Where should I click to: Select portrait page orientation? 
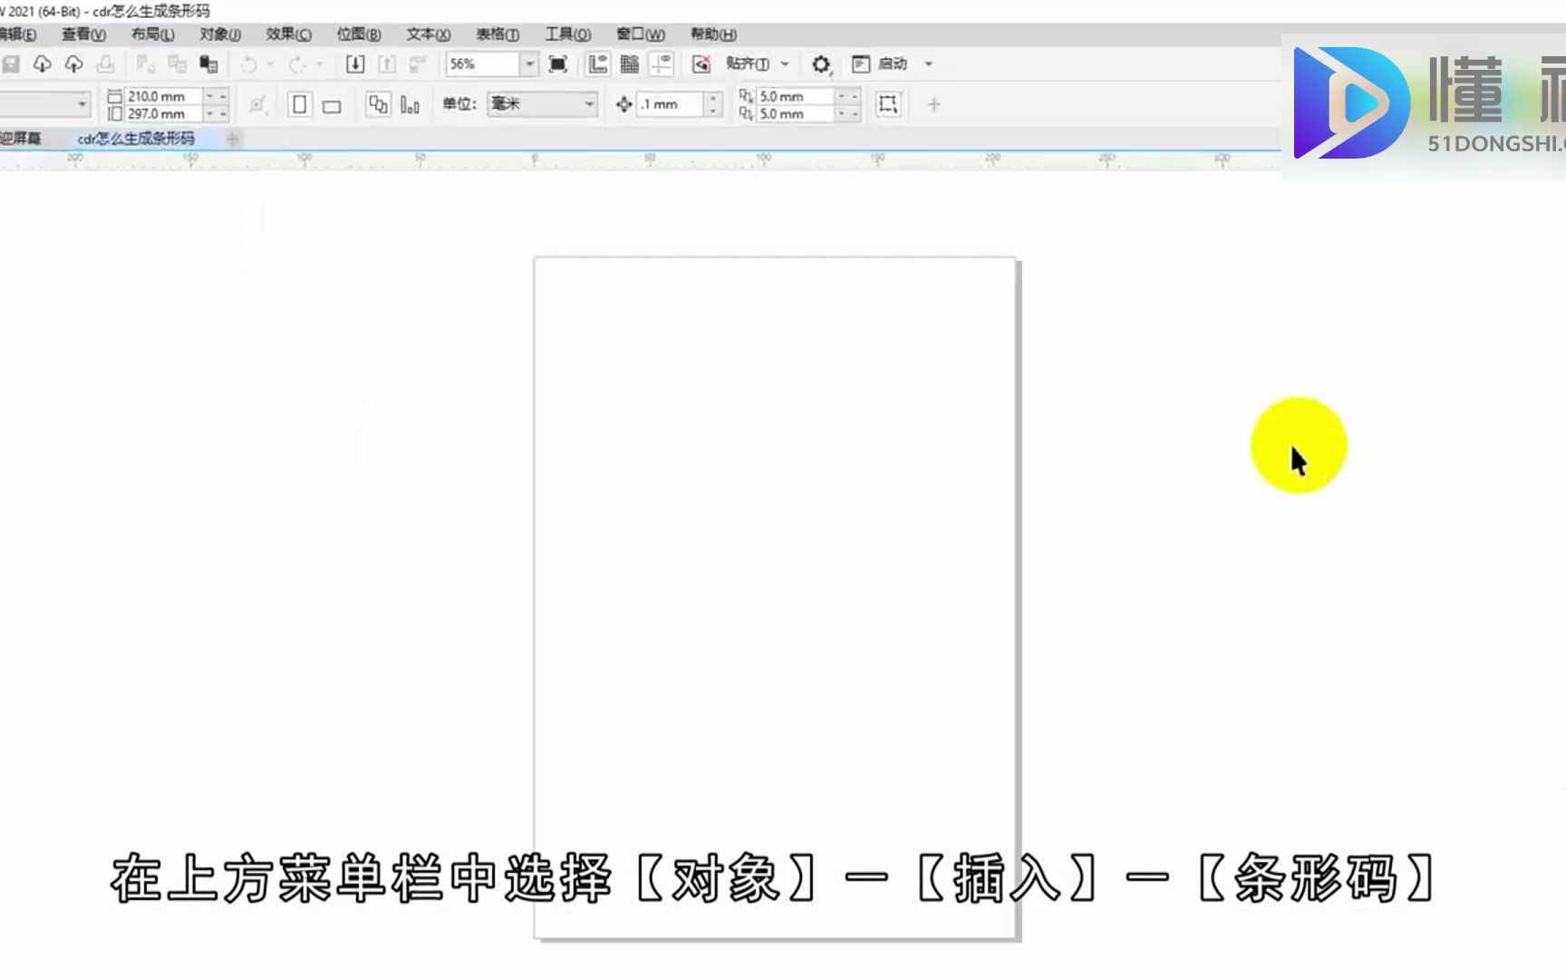click(x=299, y=104)
